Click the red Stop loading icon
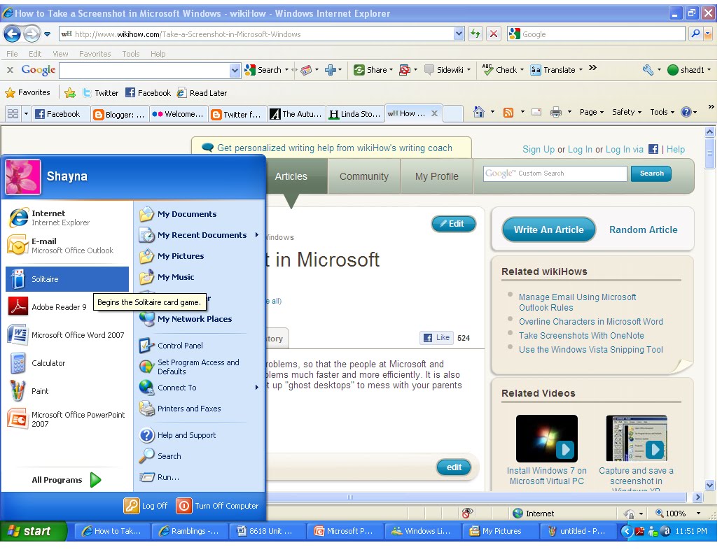This screenshot has width=722, height=552. [494, 34]
